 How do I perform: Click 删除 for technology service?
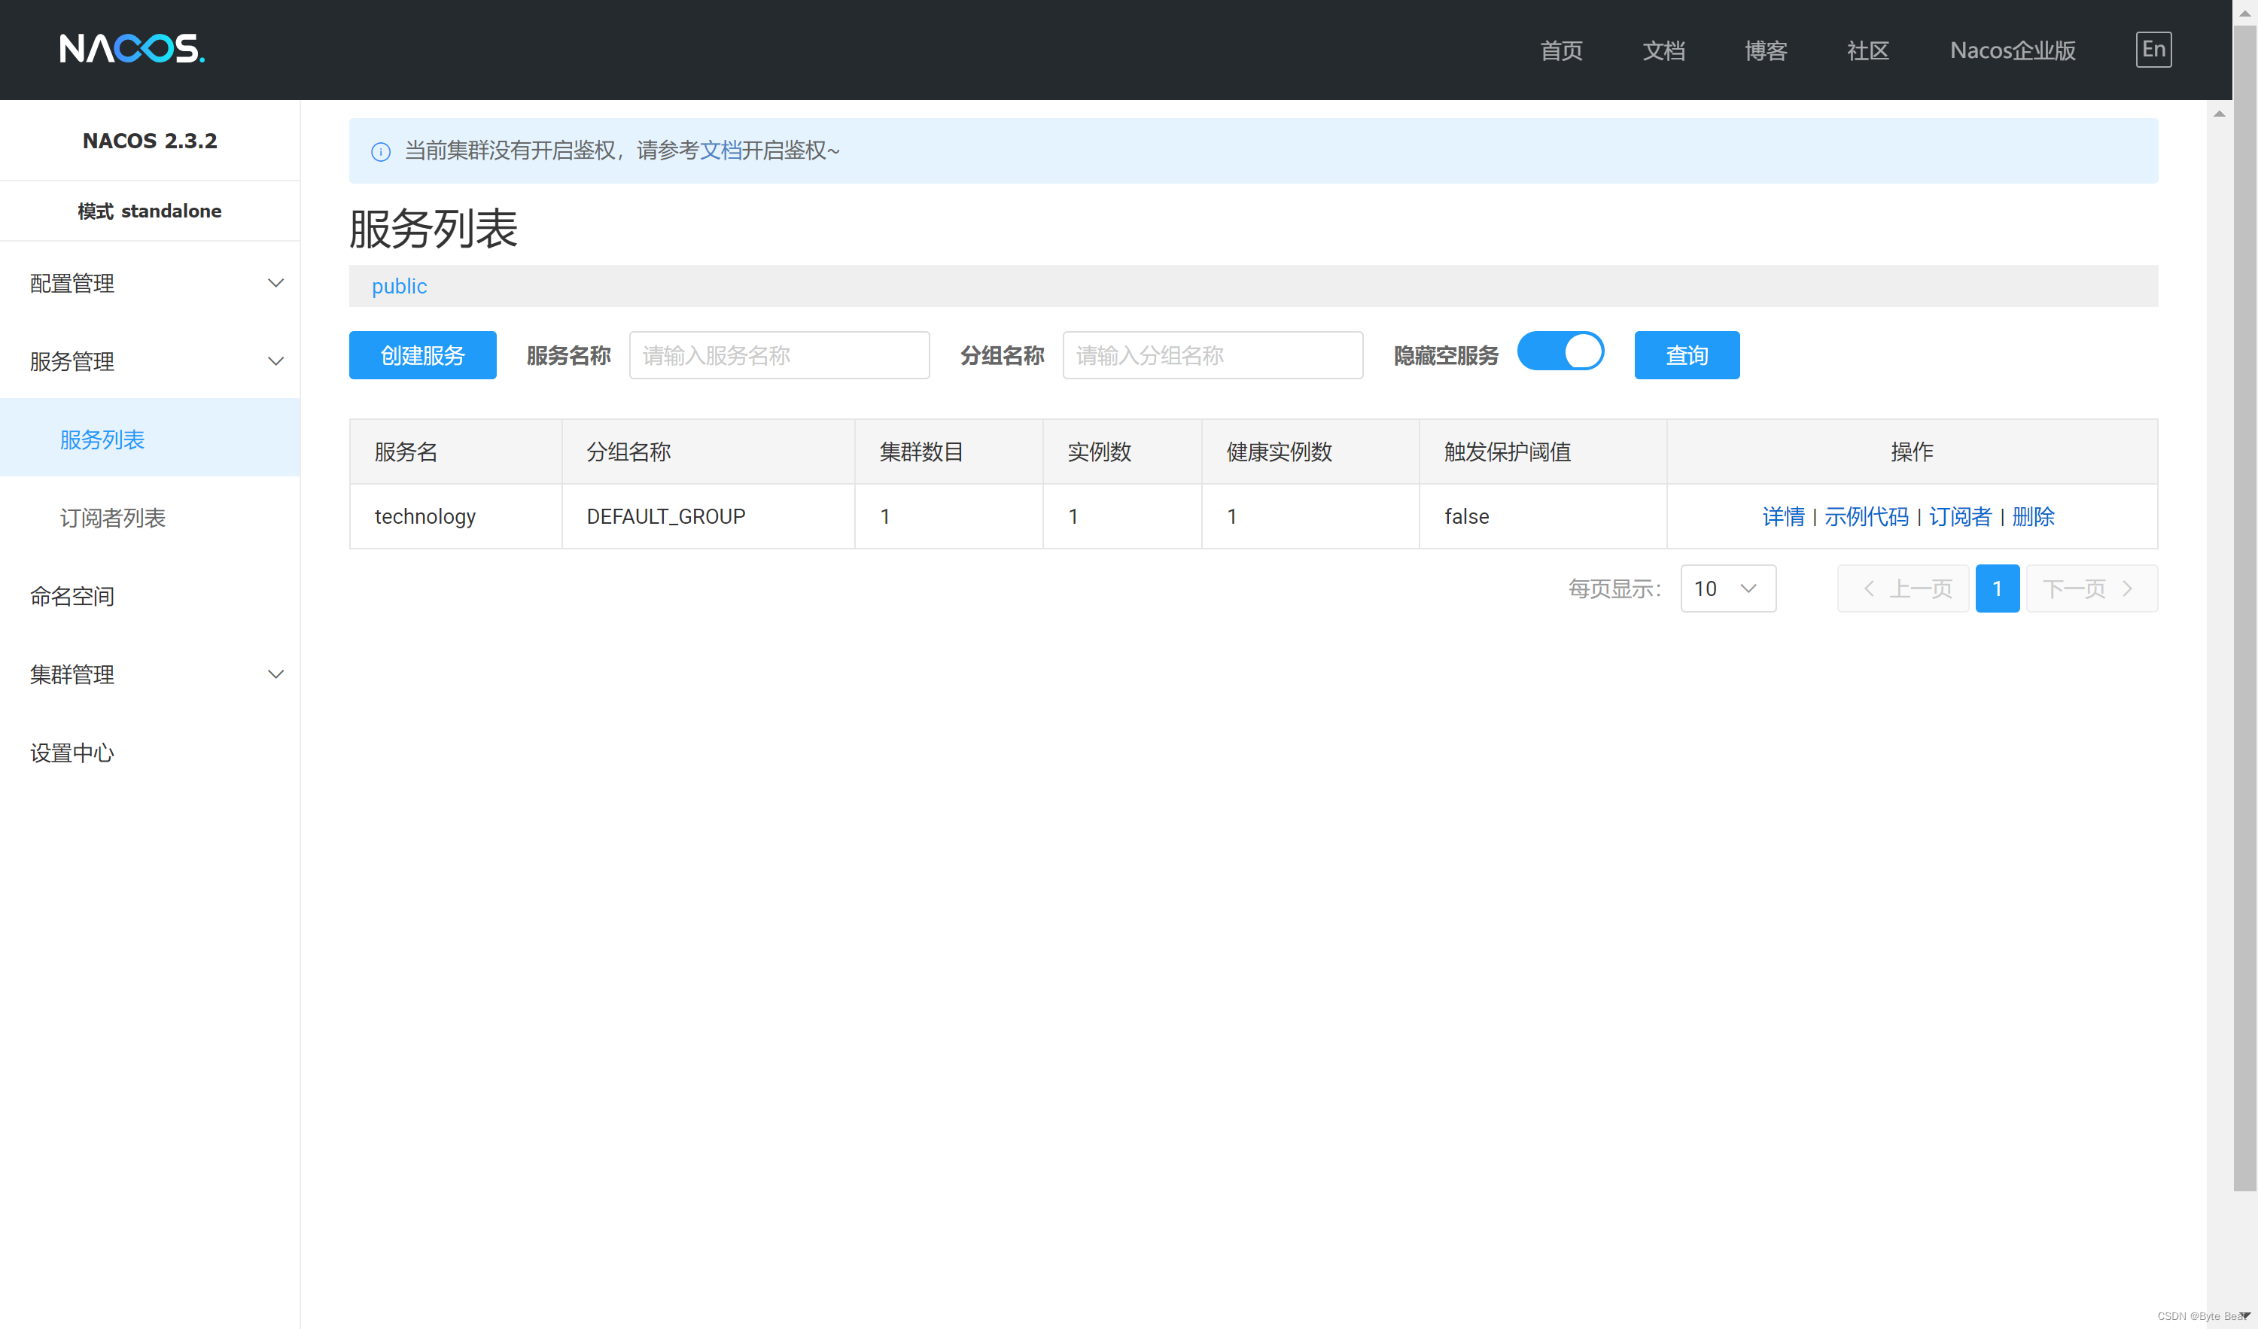click(2032, 516)
